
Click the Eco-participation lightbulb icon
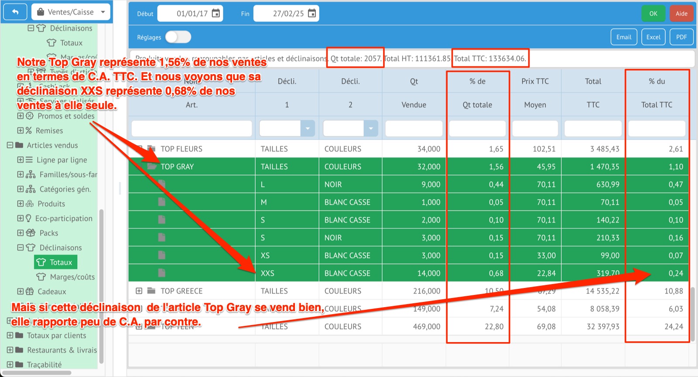click(x=29, y=218)
